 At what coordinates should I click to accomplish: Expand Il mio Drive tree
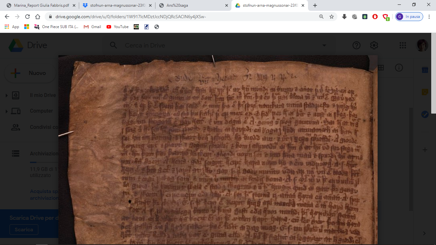6,95
